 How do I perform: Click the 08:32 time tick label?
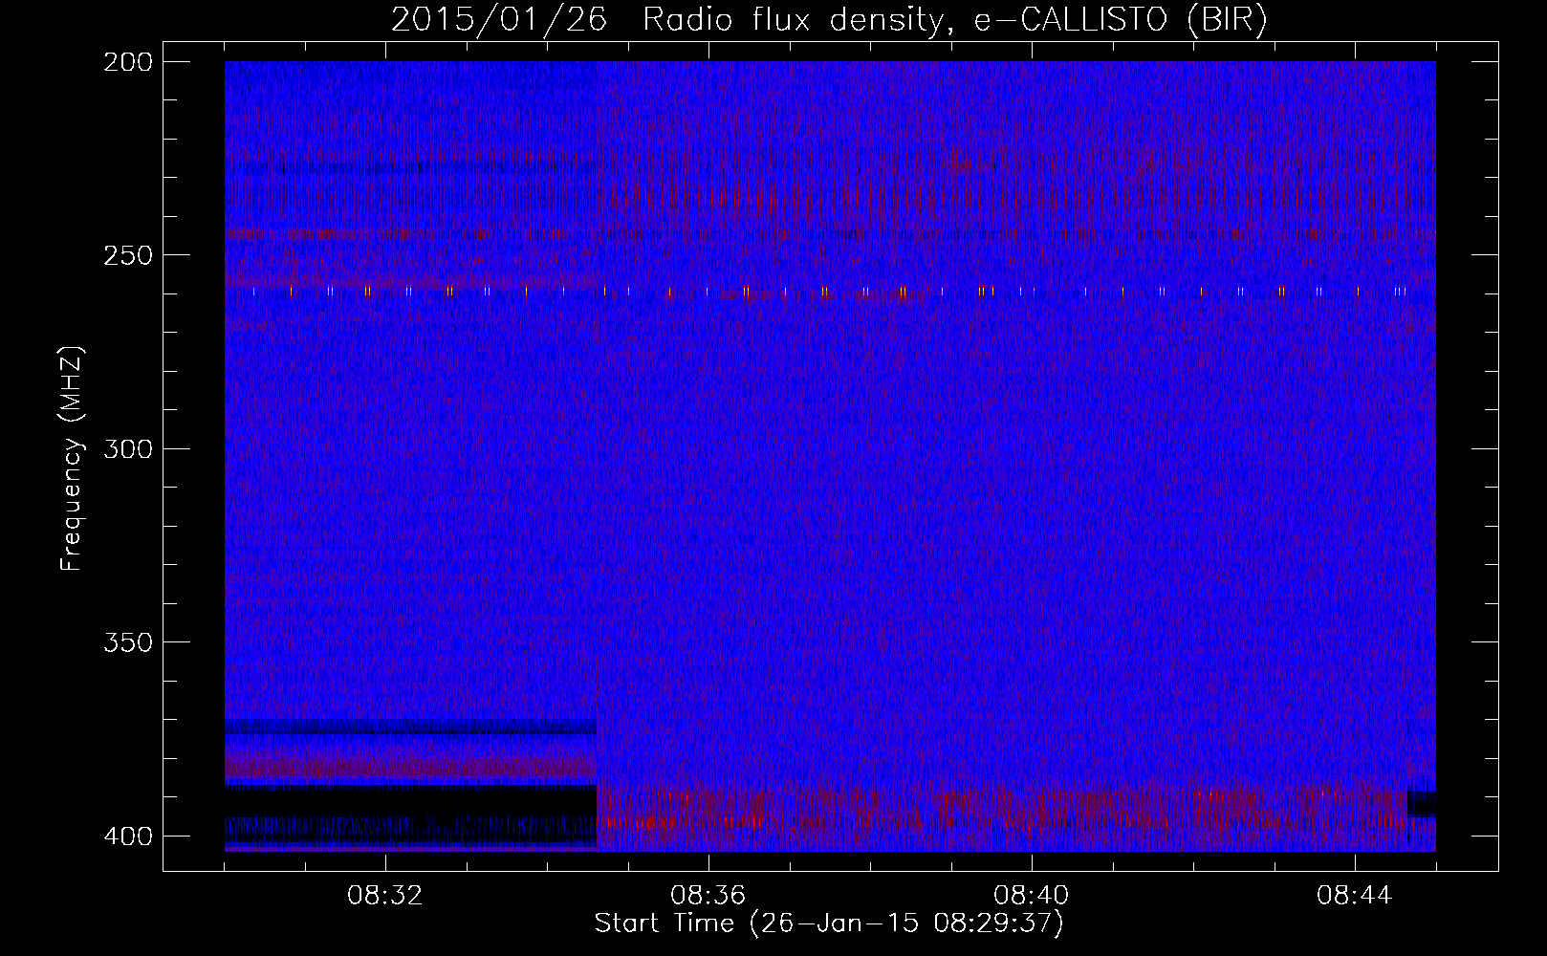click(x=385, y=896)
